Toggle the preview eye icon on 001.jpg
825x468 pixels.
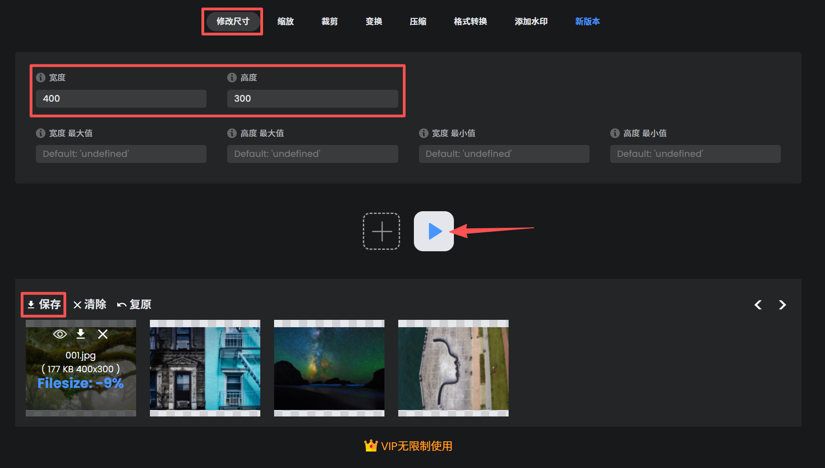60,334
